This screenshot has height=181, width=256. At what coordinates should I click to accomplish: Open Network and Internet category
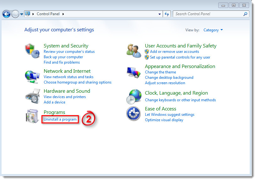click(x=67, y=71)
